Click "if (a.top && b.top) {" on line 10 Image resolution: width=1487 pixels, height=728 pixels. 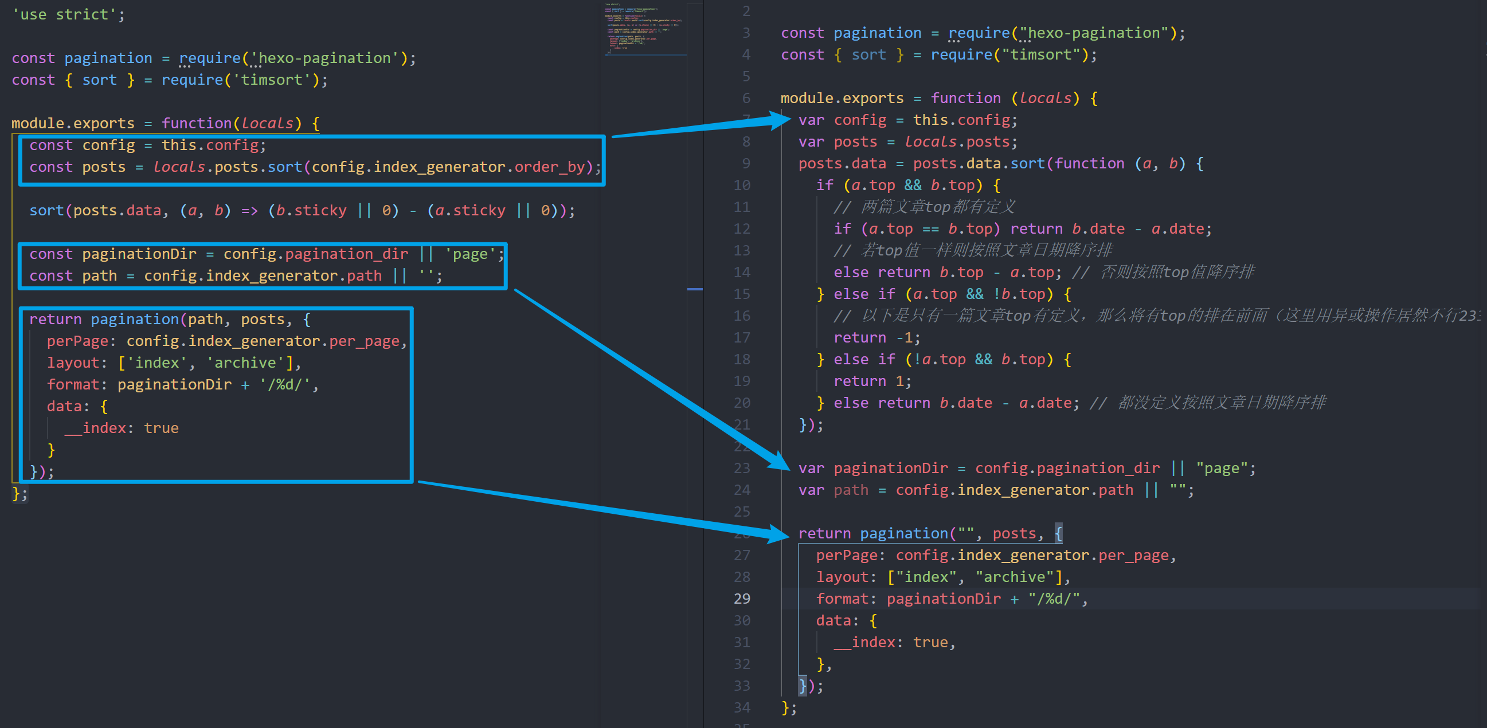tap(908, 186)
